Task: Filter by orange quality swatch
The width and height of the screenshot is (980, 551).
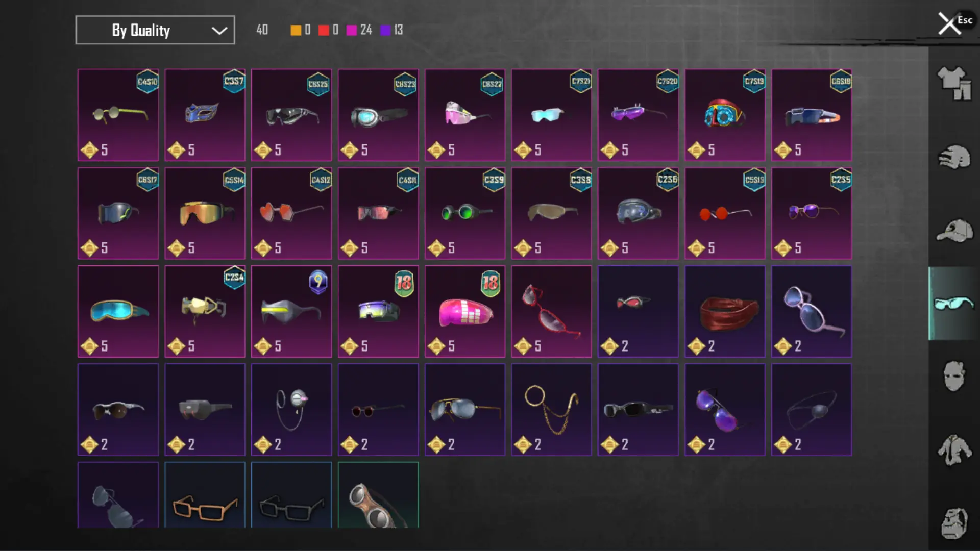Action: click(296, 30)
